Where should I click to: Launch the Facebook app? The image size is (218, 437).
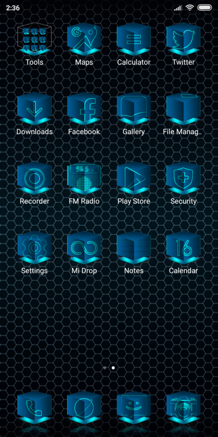point(84,109)
